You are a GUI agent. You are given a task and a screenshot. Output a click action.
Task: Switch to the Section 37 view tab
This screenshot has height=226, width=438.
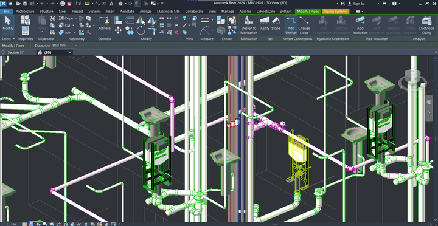(16, 52)
